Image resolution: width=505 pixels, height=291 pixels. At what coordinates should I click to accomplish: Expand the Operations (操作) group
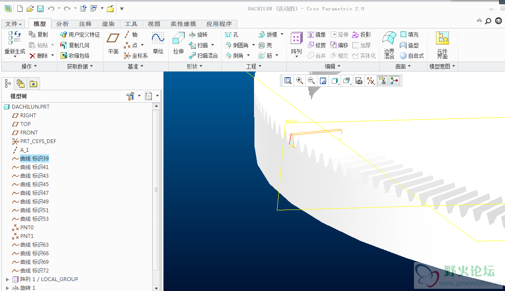[29, 66]
